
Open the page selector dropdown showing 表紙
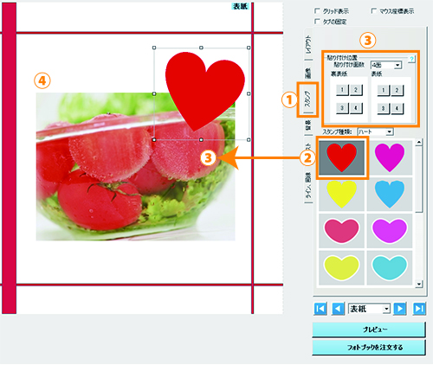(369, 309)
